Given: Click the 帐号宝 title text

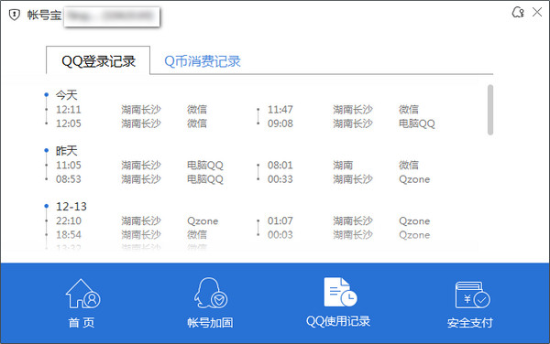Looking at the screenshot, I should coord(44,15).
